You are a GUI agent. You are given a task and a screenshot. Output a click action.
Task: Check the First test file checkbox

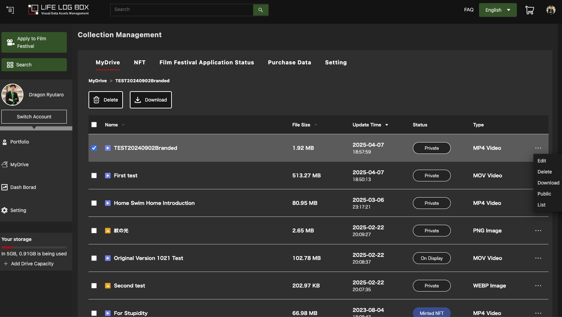pos(94,176)
